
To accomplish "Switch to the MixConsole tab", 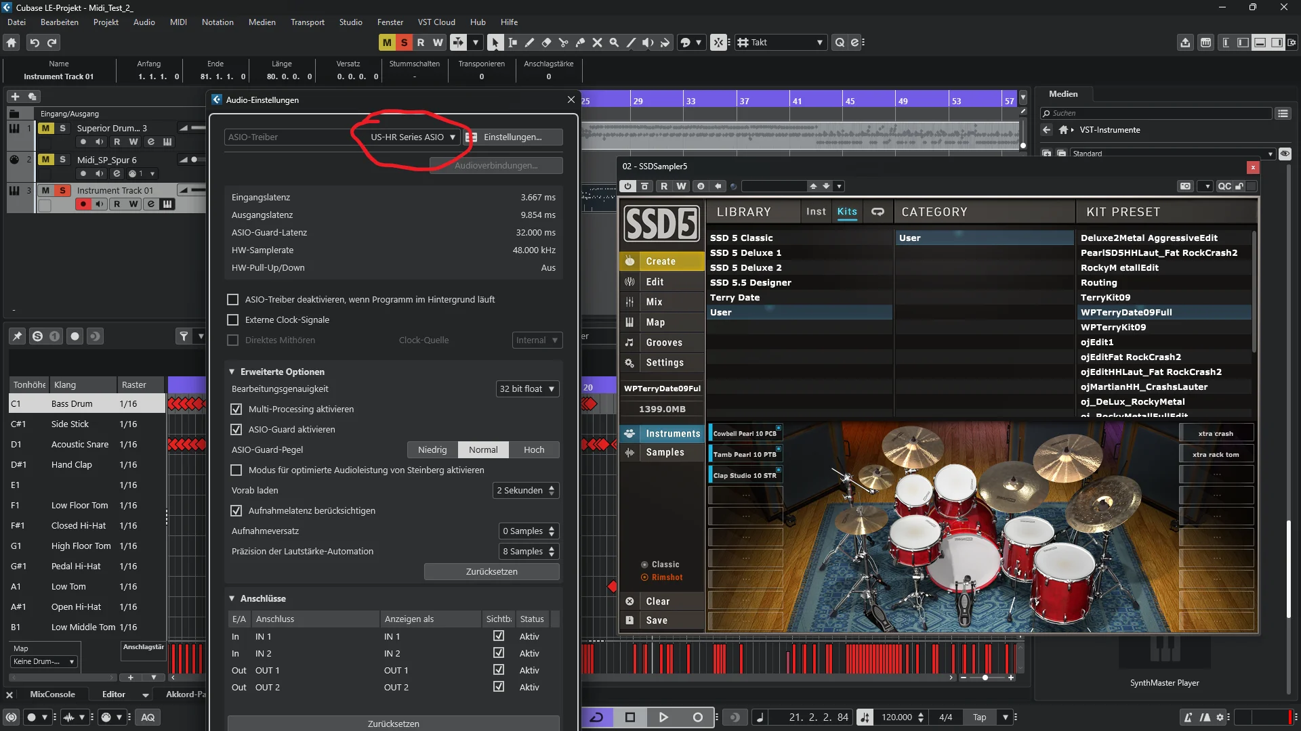I will (52, 694).
